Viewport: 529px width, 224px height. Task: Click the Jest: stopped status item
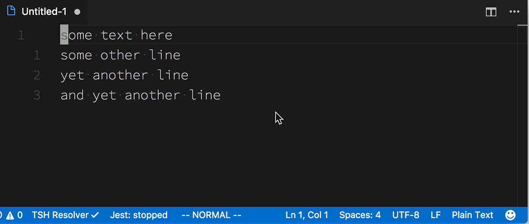click(x=139, y=215)
